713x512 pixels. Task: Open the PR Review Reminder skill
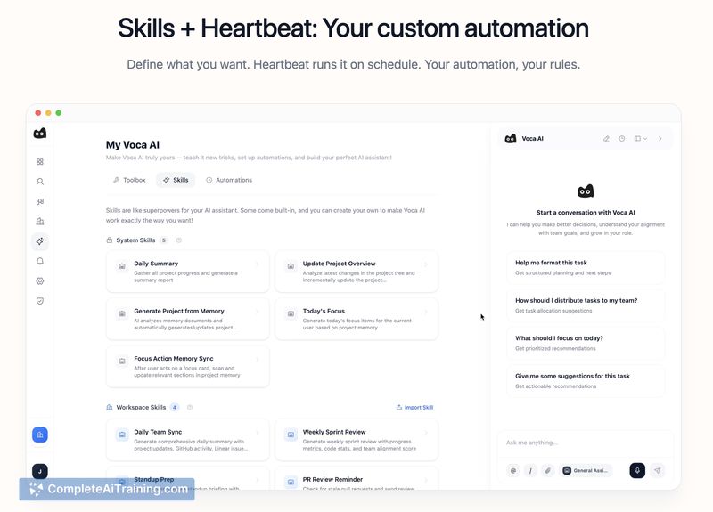coord(356,479)
